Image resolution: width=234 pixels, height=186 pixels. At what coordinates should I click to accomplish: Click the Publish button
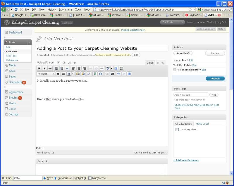pos(215,78)
